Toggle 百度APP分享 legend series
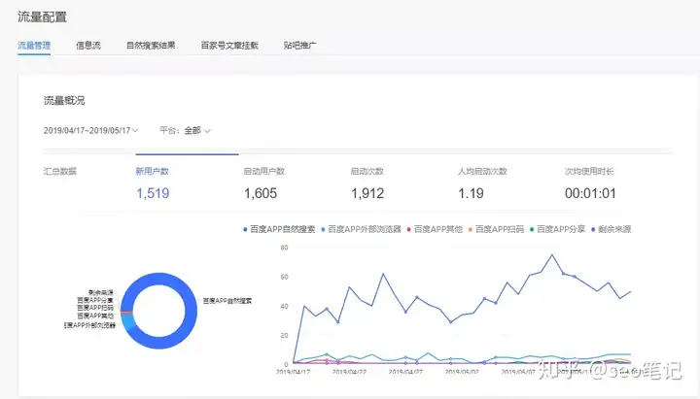The image size is (700, 399). pyautogui.click(x=557, y=229)
